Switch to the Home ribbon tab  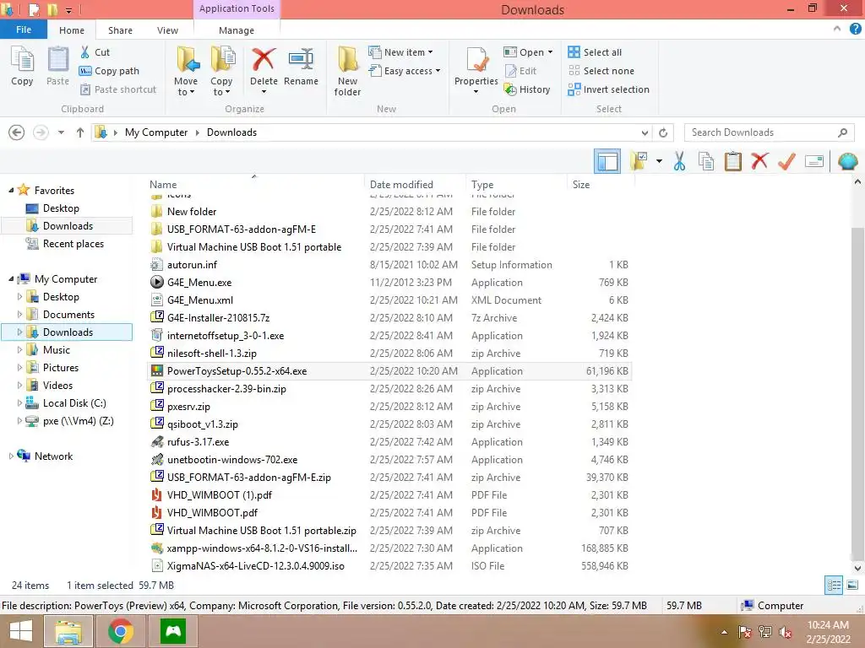72,30
